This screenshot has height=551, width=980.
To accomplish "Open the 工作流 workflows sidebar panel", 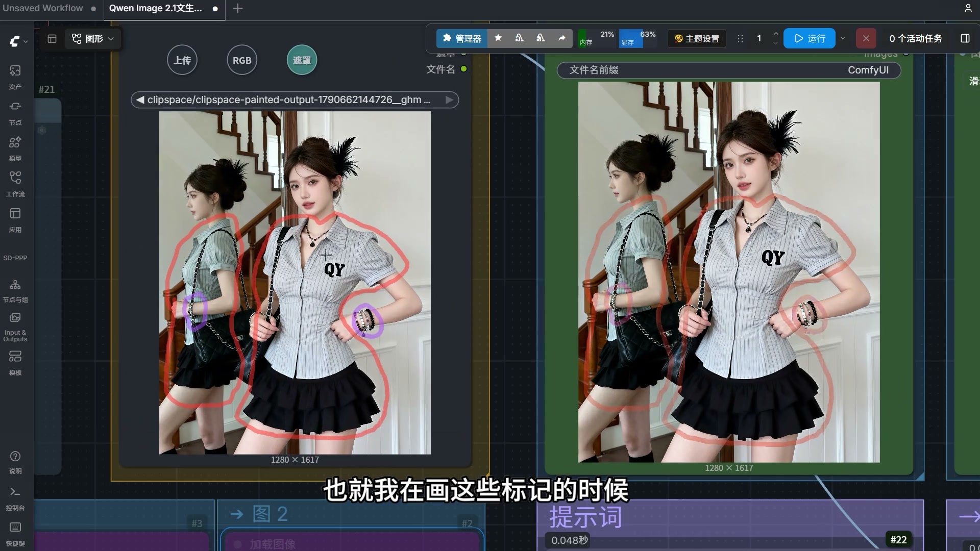I will [15, 184].
